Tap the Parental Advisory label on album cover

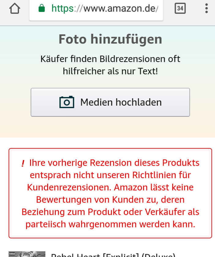pos(12,254)
